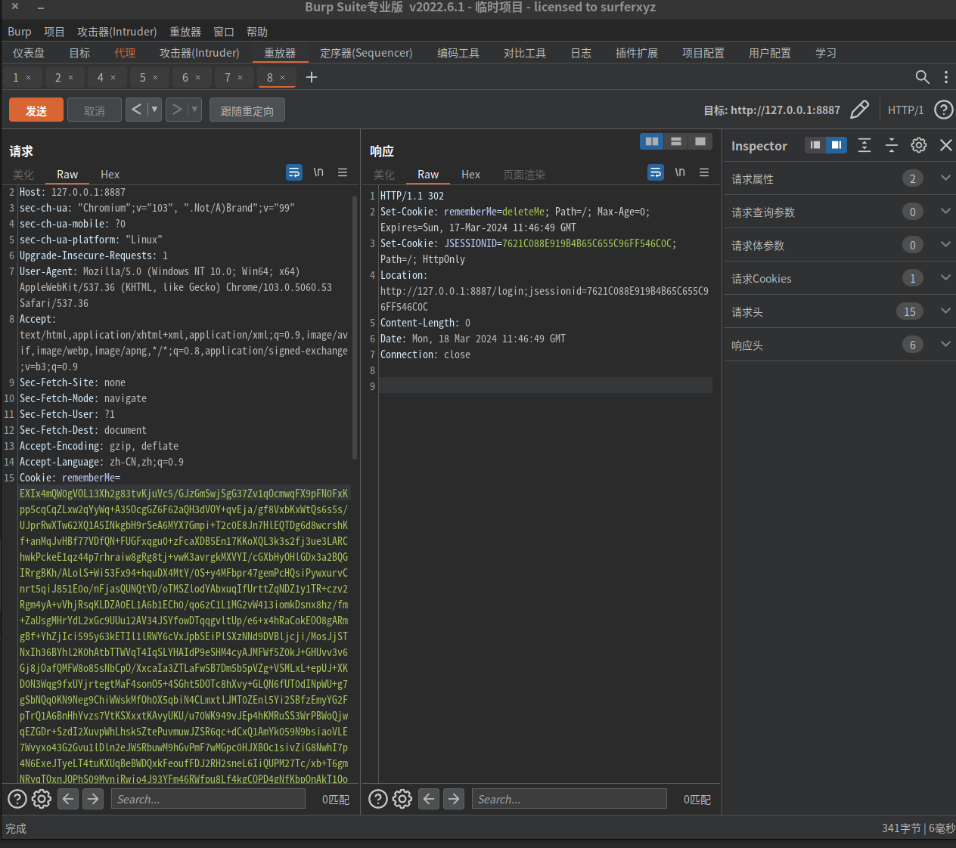Add a new Repeater tab with plus
The height and width of the screenshot is (848, 956).
(312, 77)
